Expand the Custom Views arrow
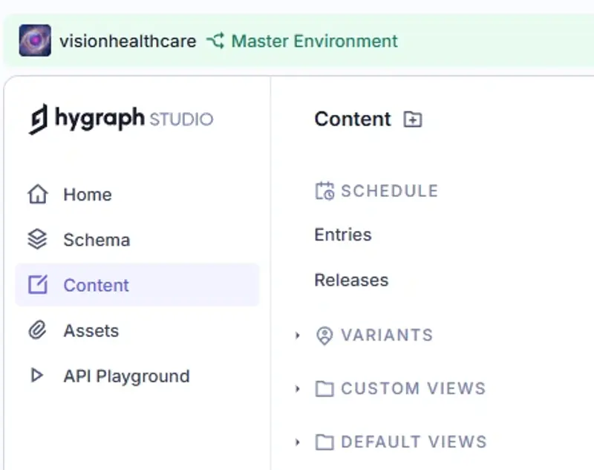Screen dimensions: 594x470 [x=298, y=388]
